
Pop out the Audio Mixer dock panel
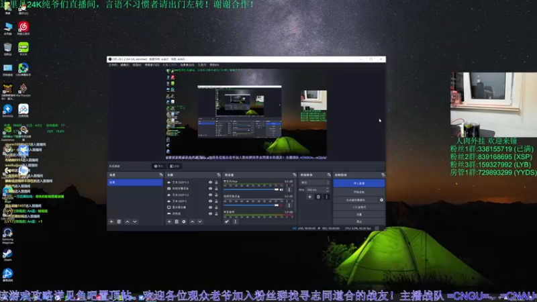[294, 175]
